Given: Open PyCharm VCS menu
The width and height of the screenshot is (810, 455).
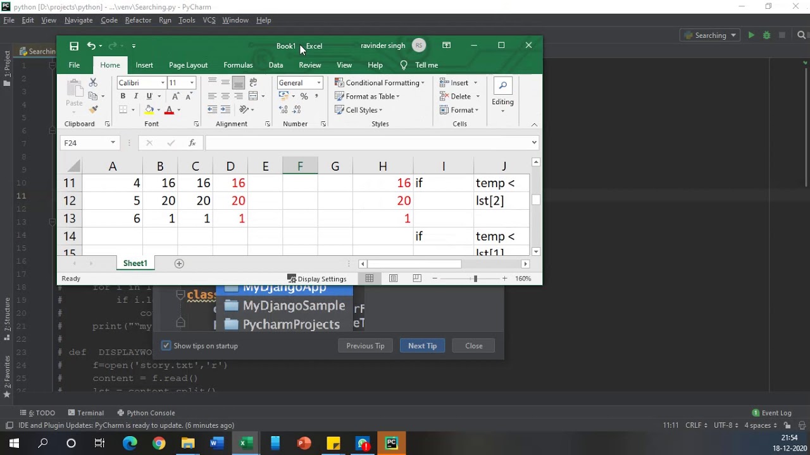Looking at the screenshot, I should (x=209, y=20).
